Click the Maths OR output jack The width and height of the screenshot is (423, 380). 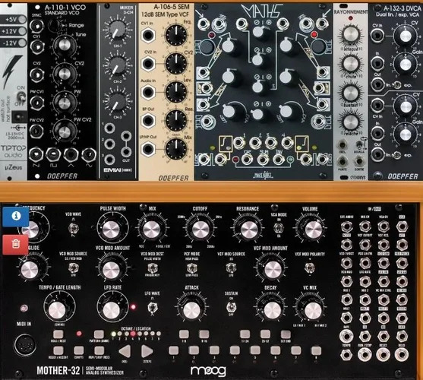[247, 160]
